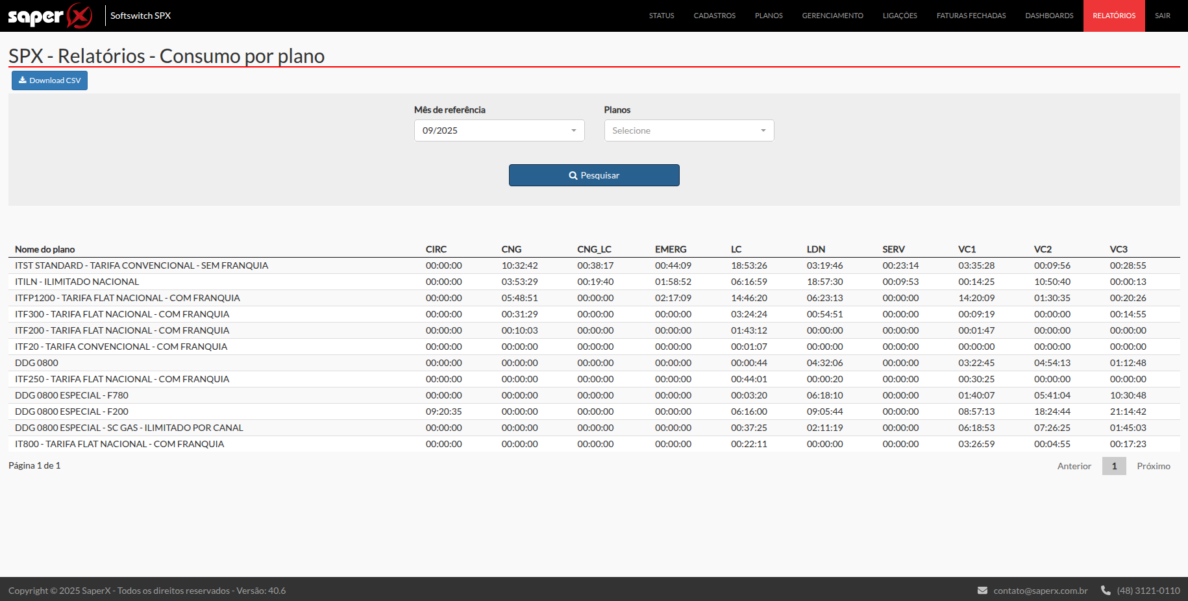Click the download icon on CSV button

click(23, 80)
